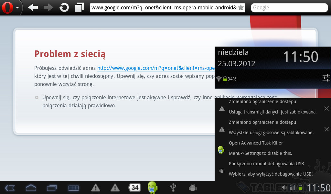Screen dimensions: 331x194
Task: Reload the page with the refresh icon
Action: [64, 8]
